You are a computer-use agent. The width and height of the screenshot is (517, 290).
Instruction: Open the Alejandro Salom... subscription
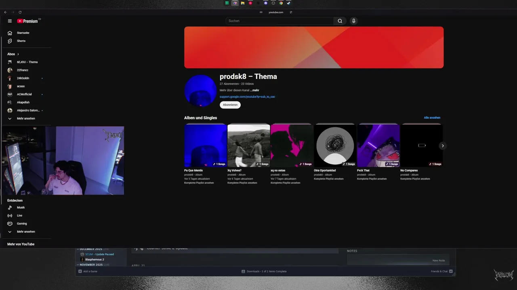[28, 110]
